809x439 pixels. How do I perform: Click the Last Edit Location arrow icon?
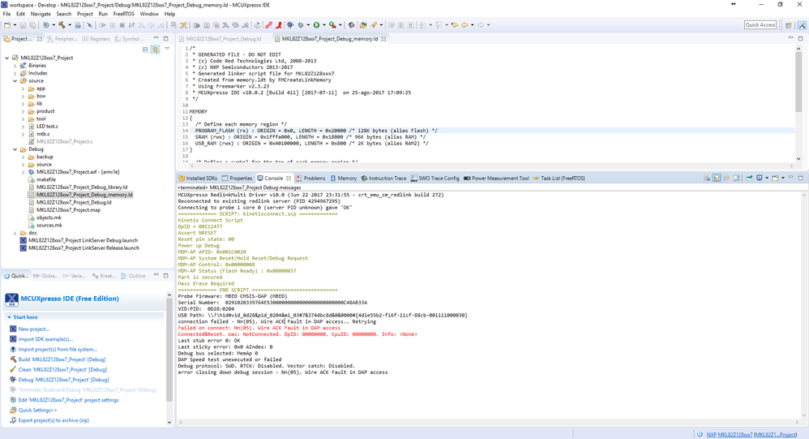455,25
